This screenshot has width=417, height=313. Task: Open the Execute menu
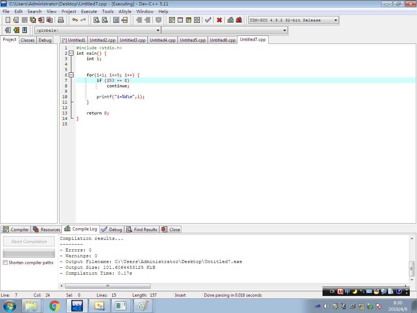89,12
